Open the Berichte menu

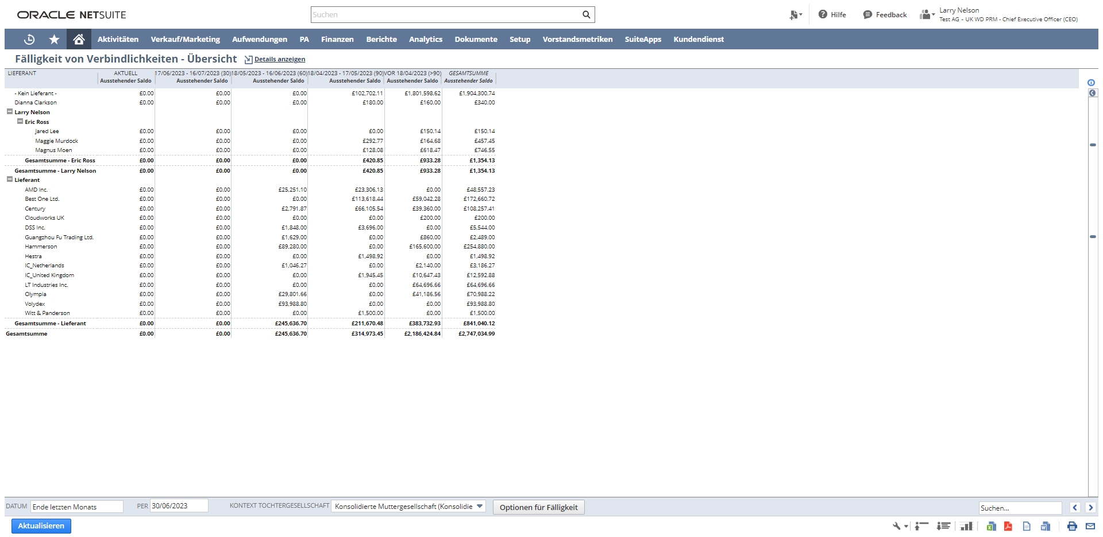coord(381,39)
